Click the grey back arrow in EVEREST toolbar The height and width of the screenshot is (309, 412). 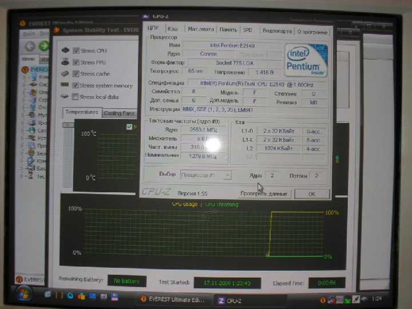click(30, 46)
